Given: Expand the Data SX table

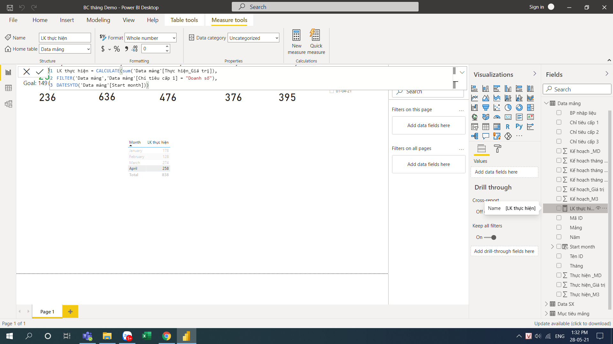Looking at the screenshot, I should point(546,304).
